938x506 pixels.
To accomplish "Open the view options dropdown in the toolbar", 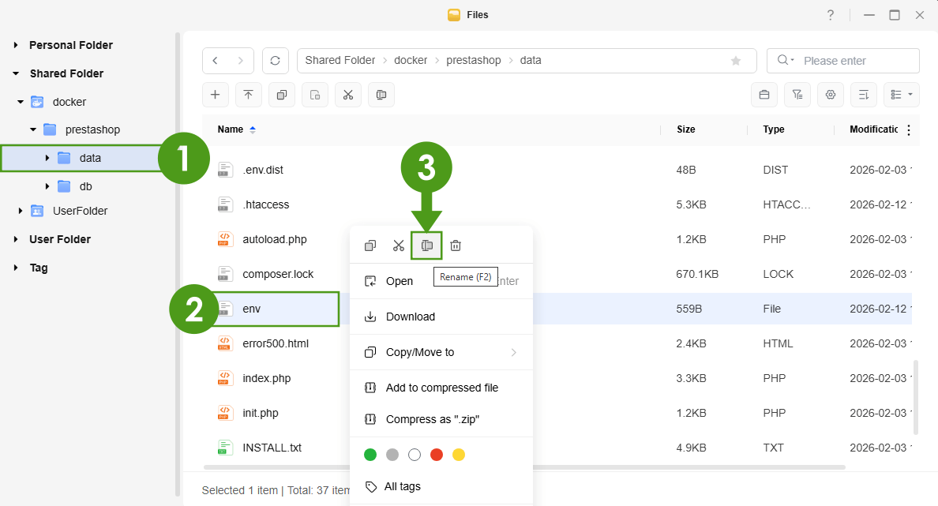I will [901, 95].
